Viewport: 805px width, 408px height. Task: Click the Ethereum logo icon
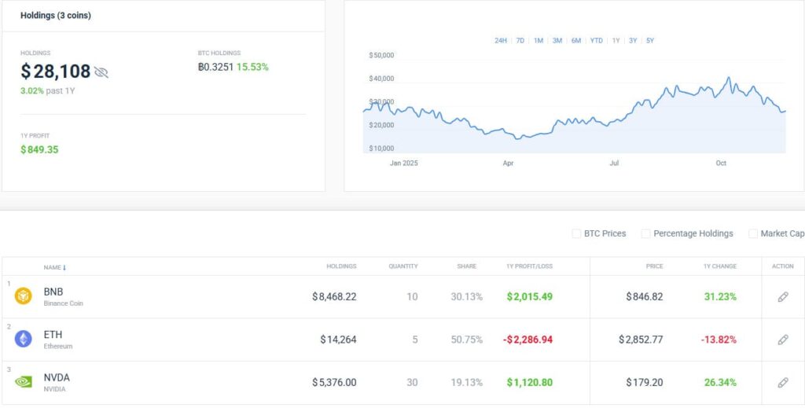(x=24, y=339)
